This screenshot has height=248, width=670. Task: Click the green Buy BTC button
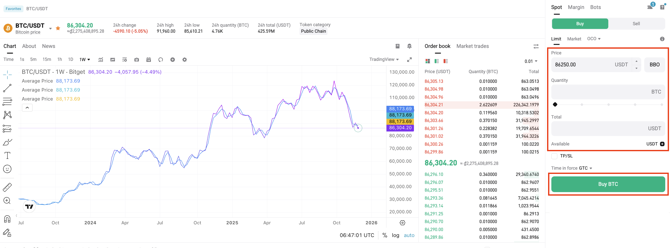tap(608, 184)
